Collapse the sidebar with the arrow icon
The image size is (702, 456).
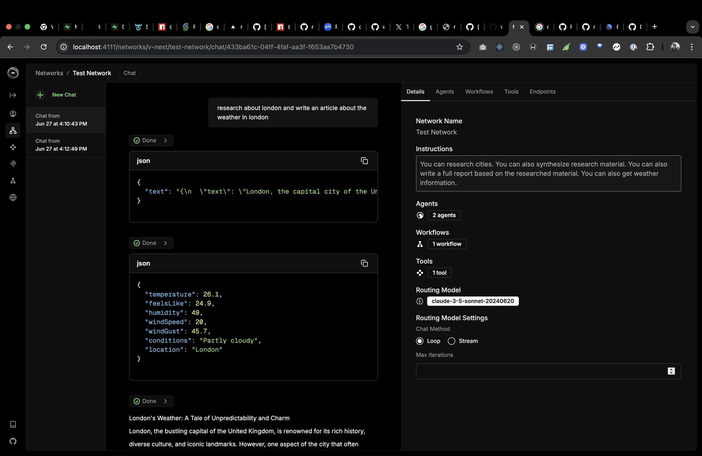pos(13,95)
